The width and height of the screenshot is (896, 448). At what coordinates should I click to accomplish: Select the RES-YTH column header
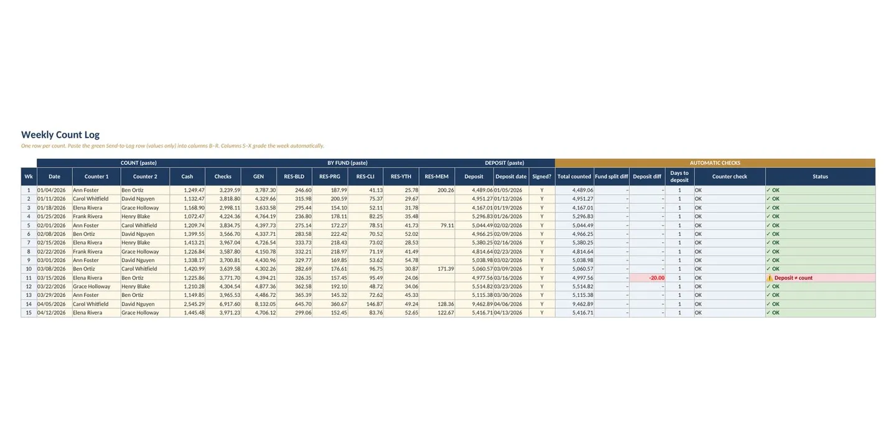tap(401, 177)
